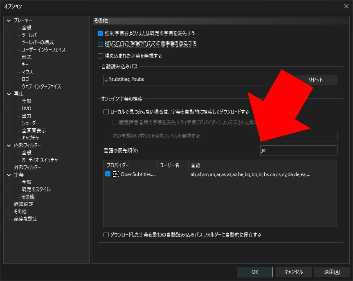Enable ローカルで見つからない場合は字幕を自動的に検索 checkbox

tap(106, 112)
